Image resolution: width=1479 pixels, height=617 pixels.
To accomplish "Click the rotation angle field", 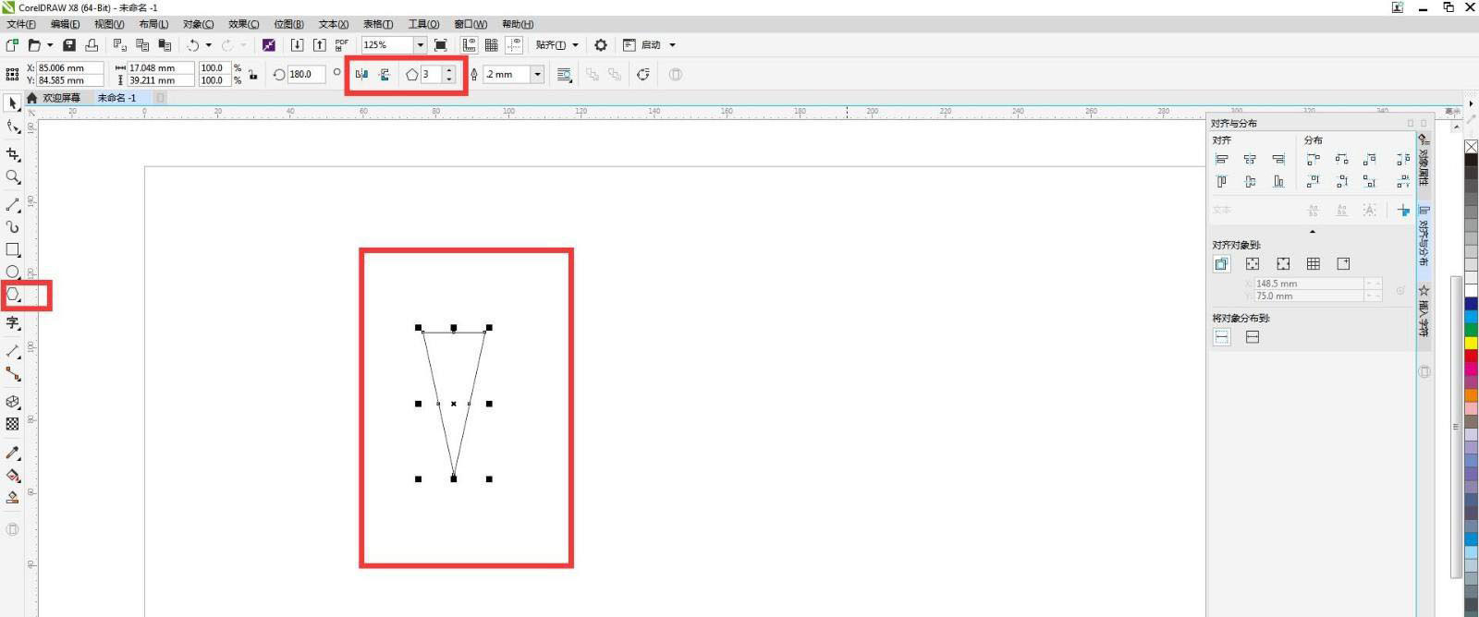I will coord(305,75).
